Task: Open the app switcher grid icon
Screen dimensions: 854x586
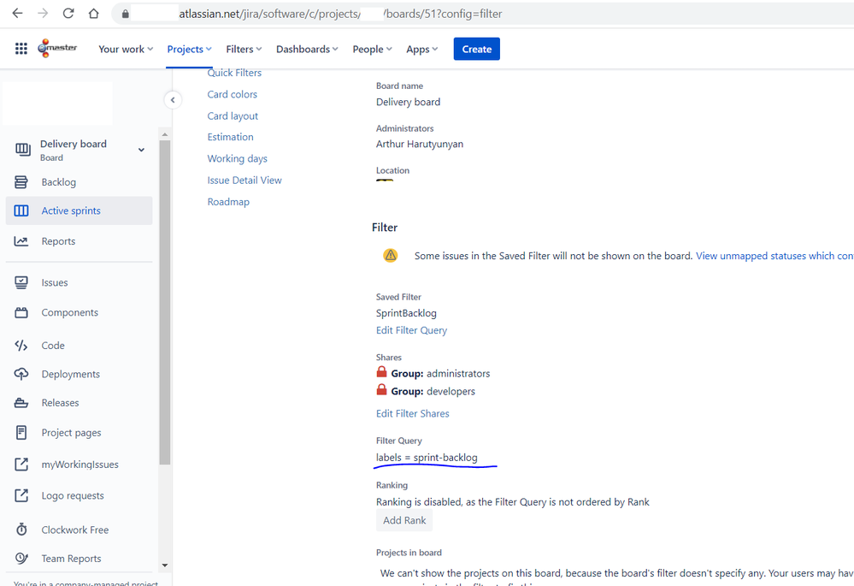Action: (21, 49)
